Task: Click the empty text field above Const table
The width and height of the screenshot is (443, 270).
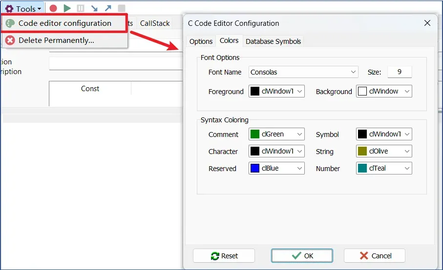Action: (x=116, y=63)
